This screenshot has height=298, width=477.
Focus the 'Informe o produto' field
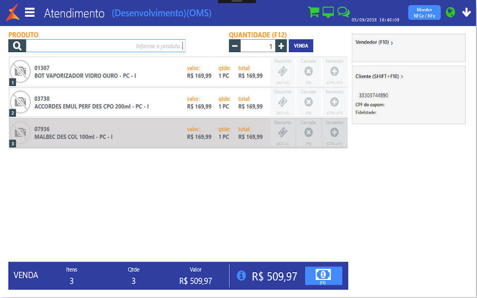tap(105, 46)
